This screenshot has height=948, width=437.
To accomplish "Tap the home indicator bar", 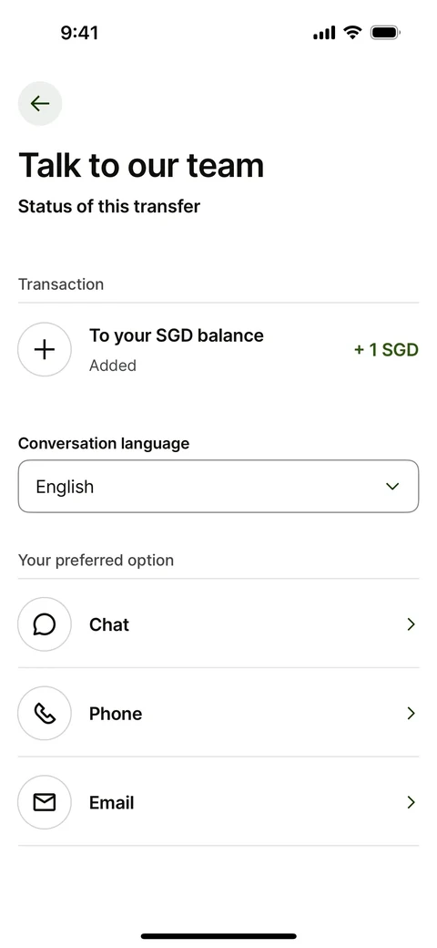I will (218, 936).
